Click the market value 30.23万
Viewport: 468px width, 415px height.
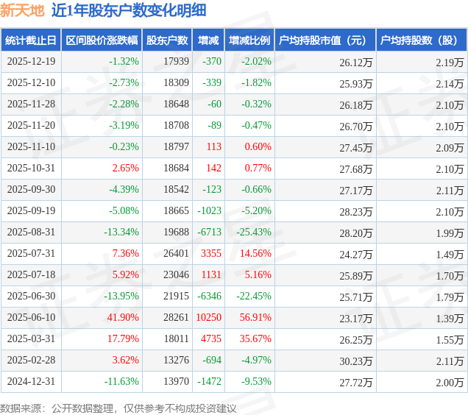355,361
